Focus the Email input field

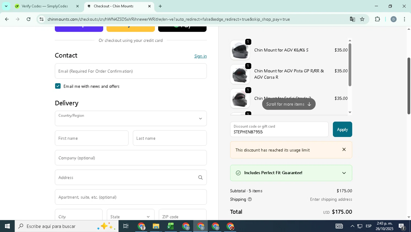tap(131, 71)
